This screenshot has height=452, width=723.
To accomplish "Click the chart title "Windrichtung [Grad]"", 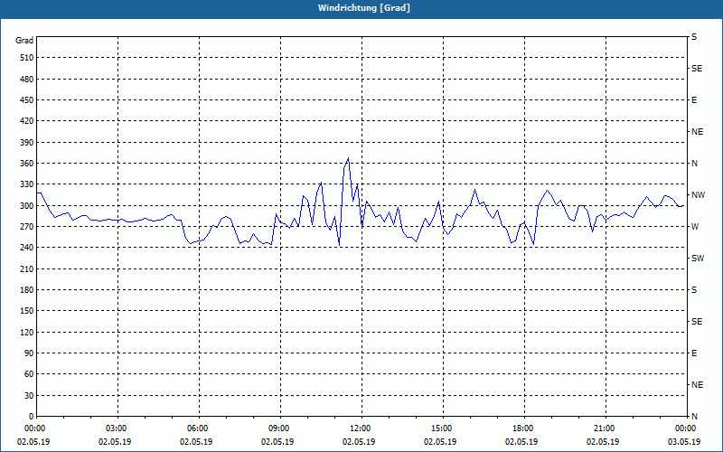I will pyautogui.click(x=364, y=8).
